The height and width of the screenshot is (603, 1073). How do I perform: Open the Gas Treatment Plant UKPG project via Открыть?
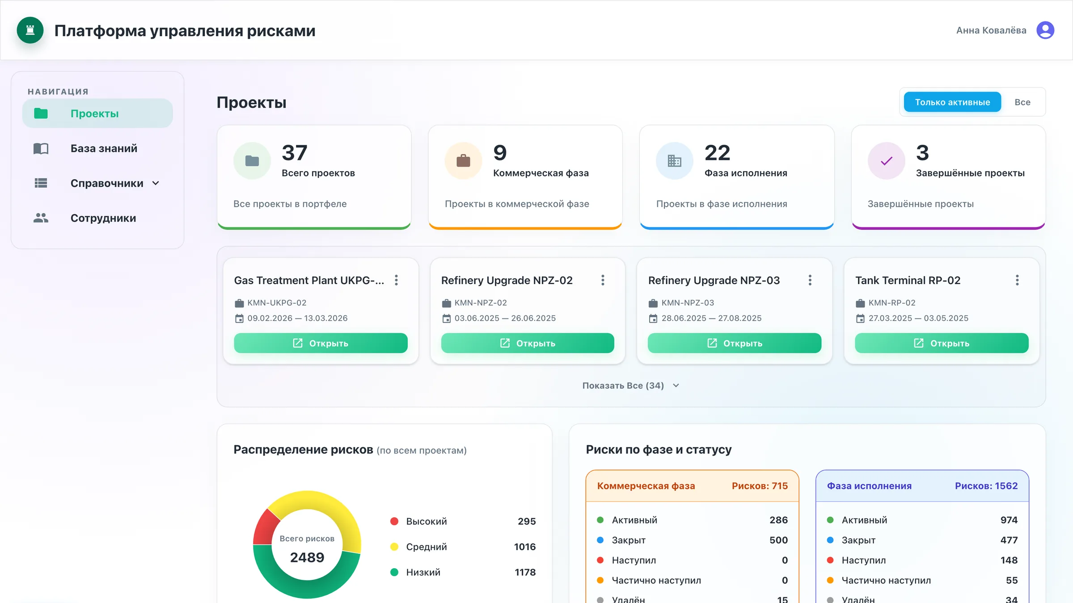pos(321,343)
